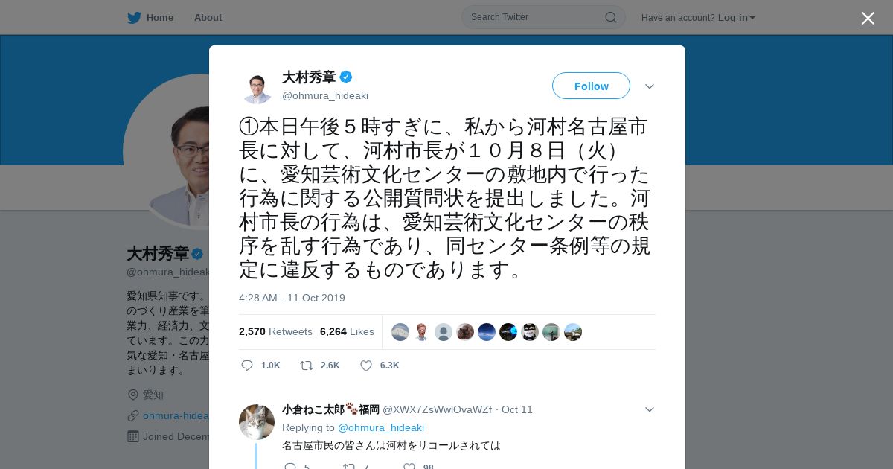Click retweet icon on 小倉ねこ太郎's reply
Image resolution: width=893 pixels, height=469 pixels.
[348, 466]
